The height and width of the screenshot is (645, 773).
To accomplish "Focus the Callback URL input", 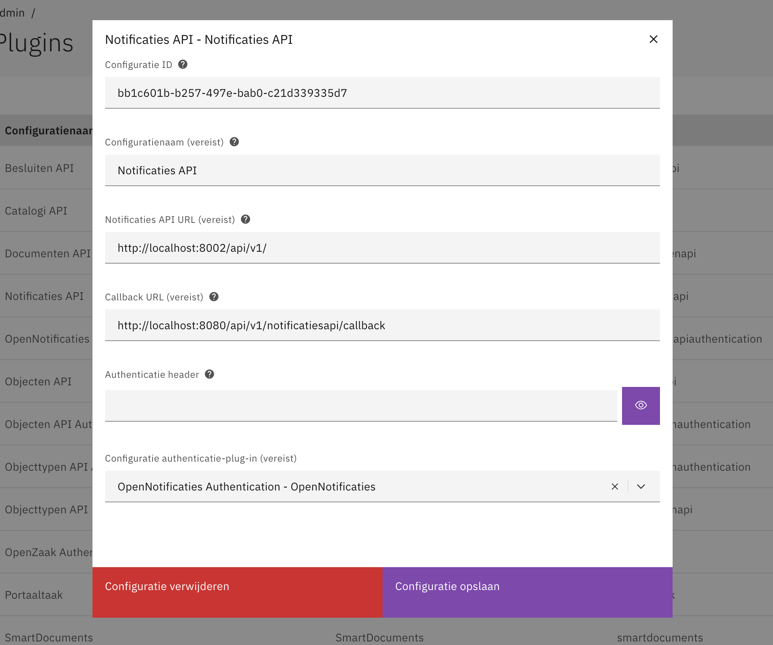I will click(x=382, y=325).
